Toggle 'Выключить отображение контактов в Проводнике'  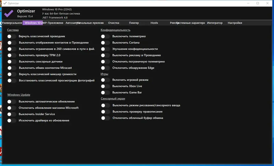[x=12, y=43]
